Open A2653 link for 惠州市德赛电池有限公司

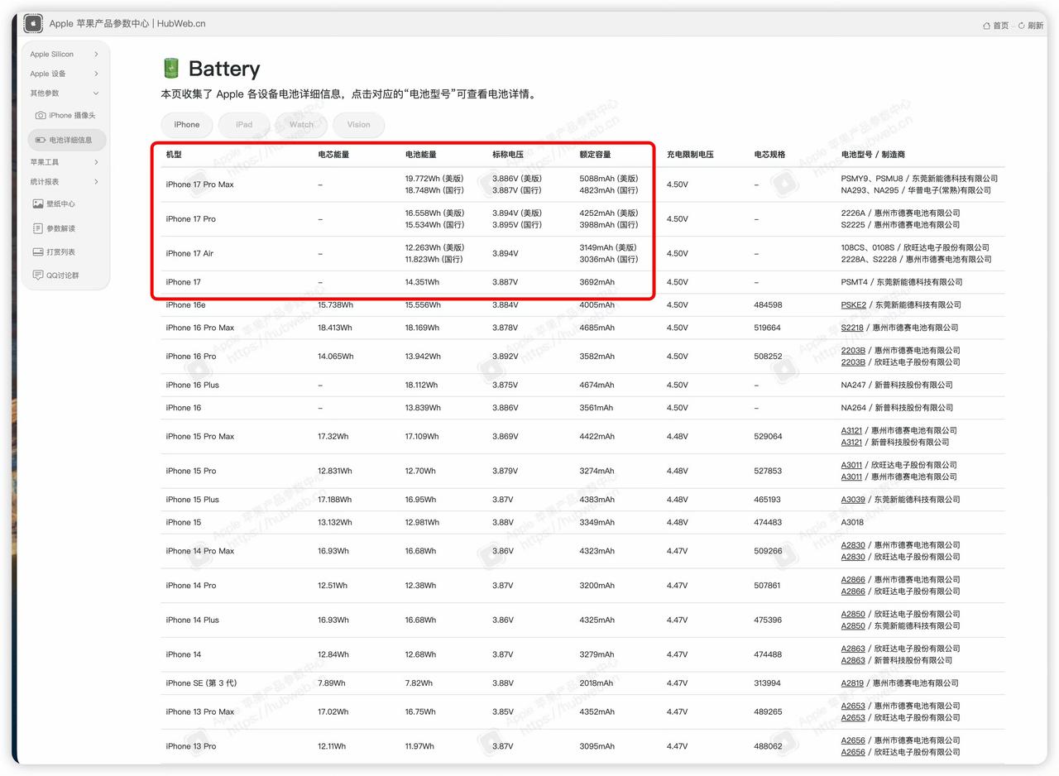point(853,706)
